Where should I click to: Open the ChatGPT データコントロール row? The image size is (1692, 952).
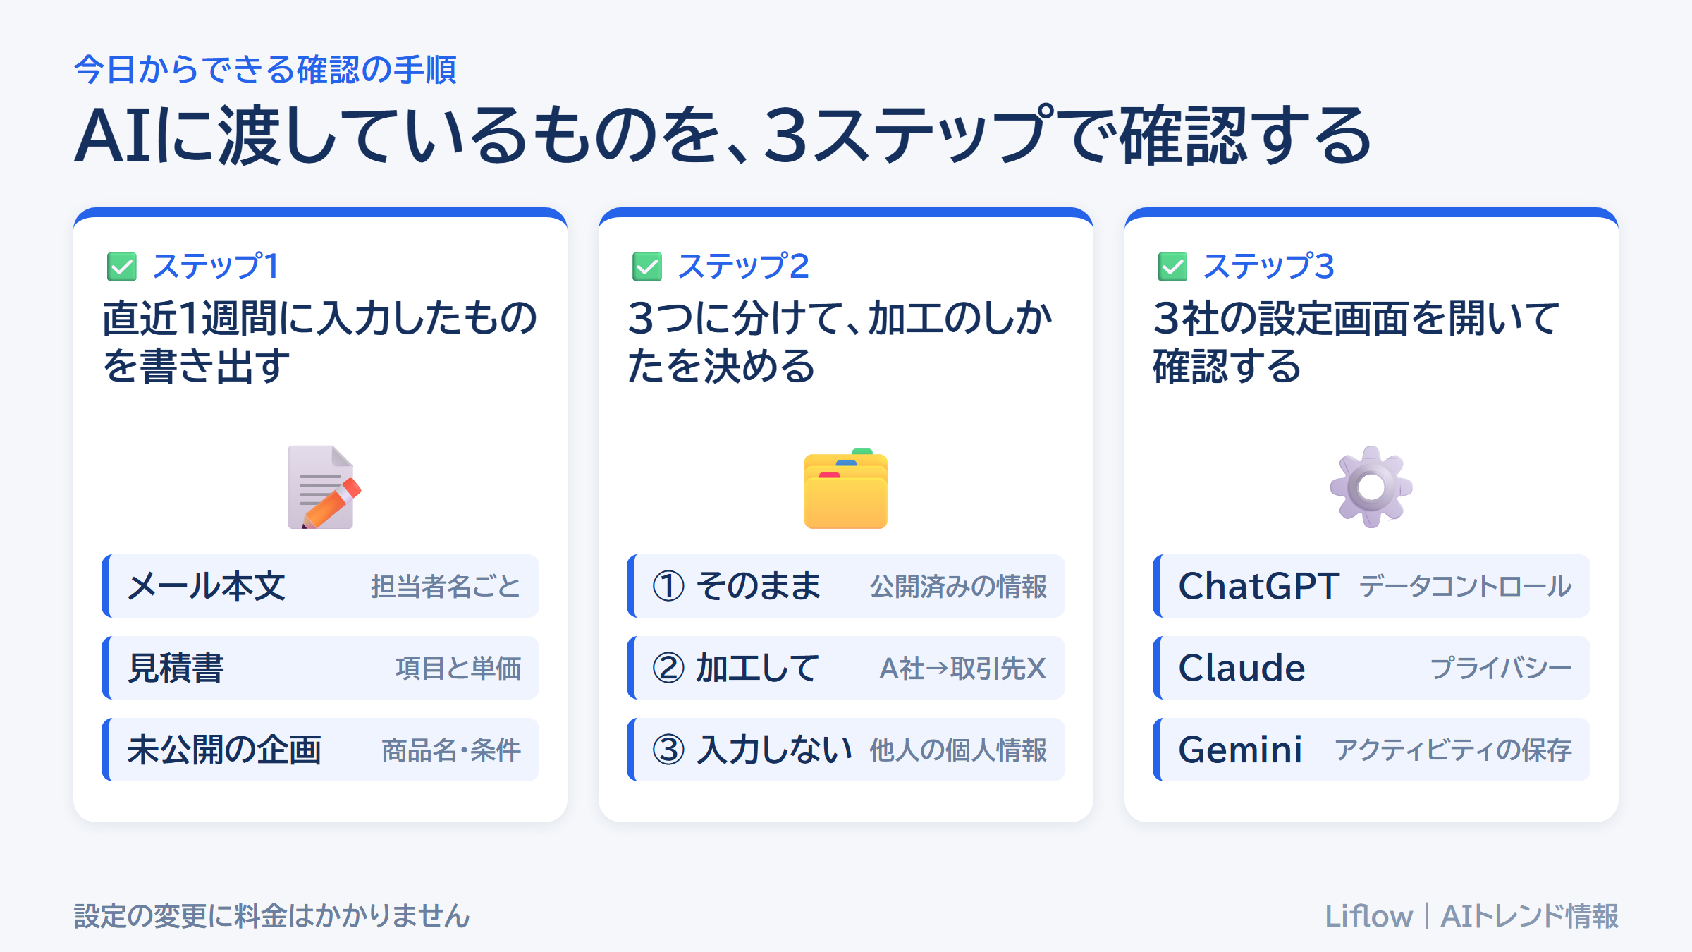(x=1371, y=586)
